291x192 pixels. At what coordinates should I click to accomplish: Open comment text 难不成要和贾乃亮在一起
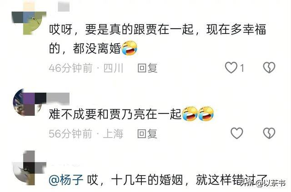115,114
